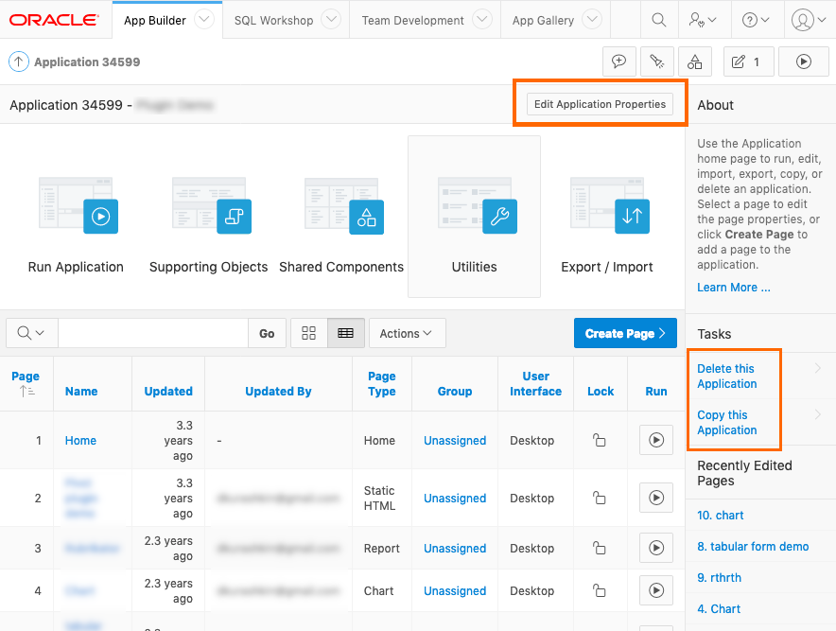
Task: Click the up arrow beside Application 34599
Action: click(x=19, y=61)
